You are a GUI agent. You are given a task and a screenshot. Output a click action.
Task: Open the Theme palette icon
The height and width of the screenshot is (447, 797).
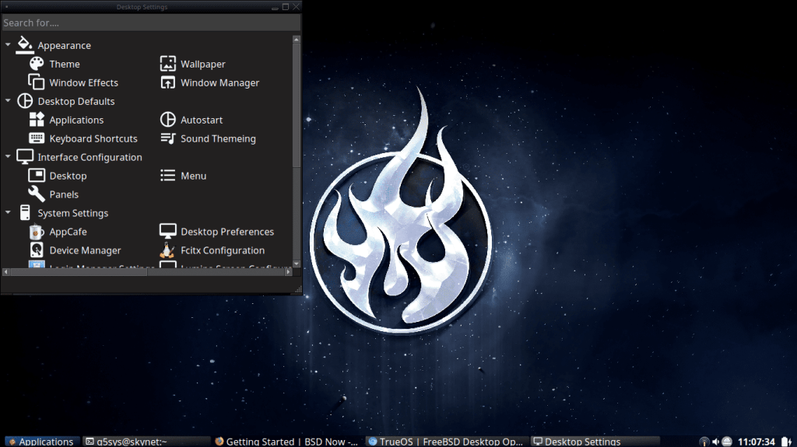click(36, 64)
